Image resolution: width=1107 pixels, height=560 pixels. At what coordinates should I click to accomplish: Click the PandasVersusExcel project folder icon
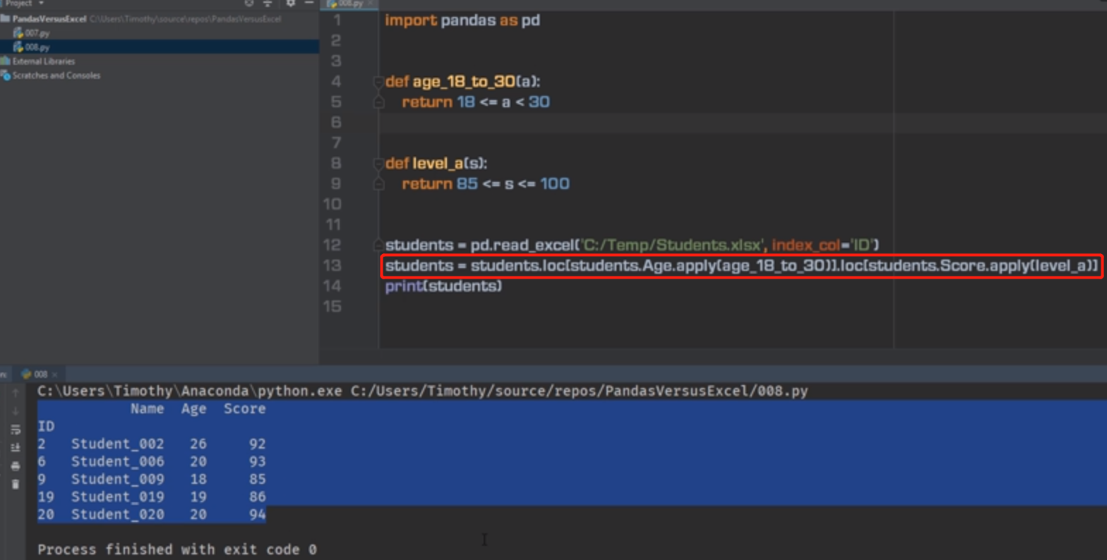point(6,19)
